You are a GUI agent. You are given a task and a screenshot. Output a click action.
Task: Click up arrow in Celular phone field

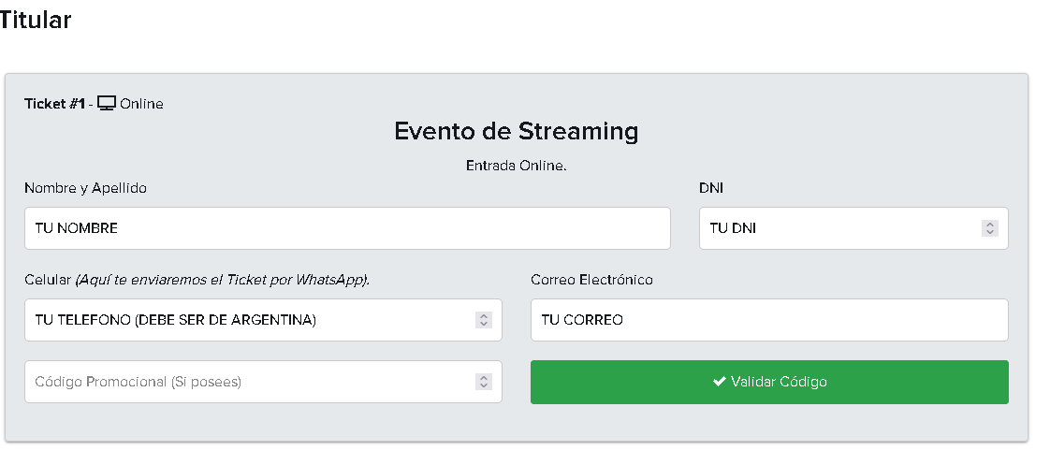[484, 316]
